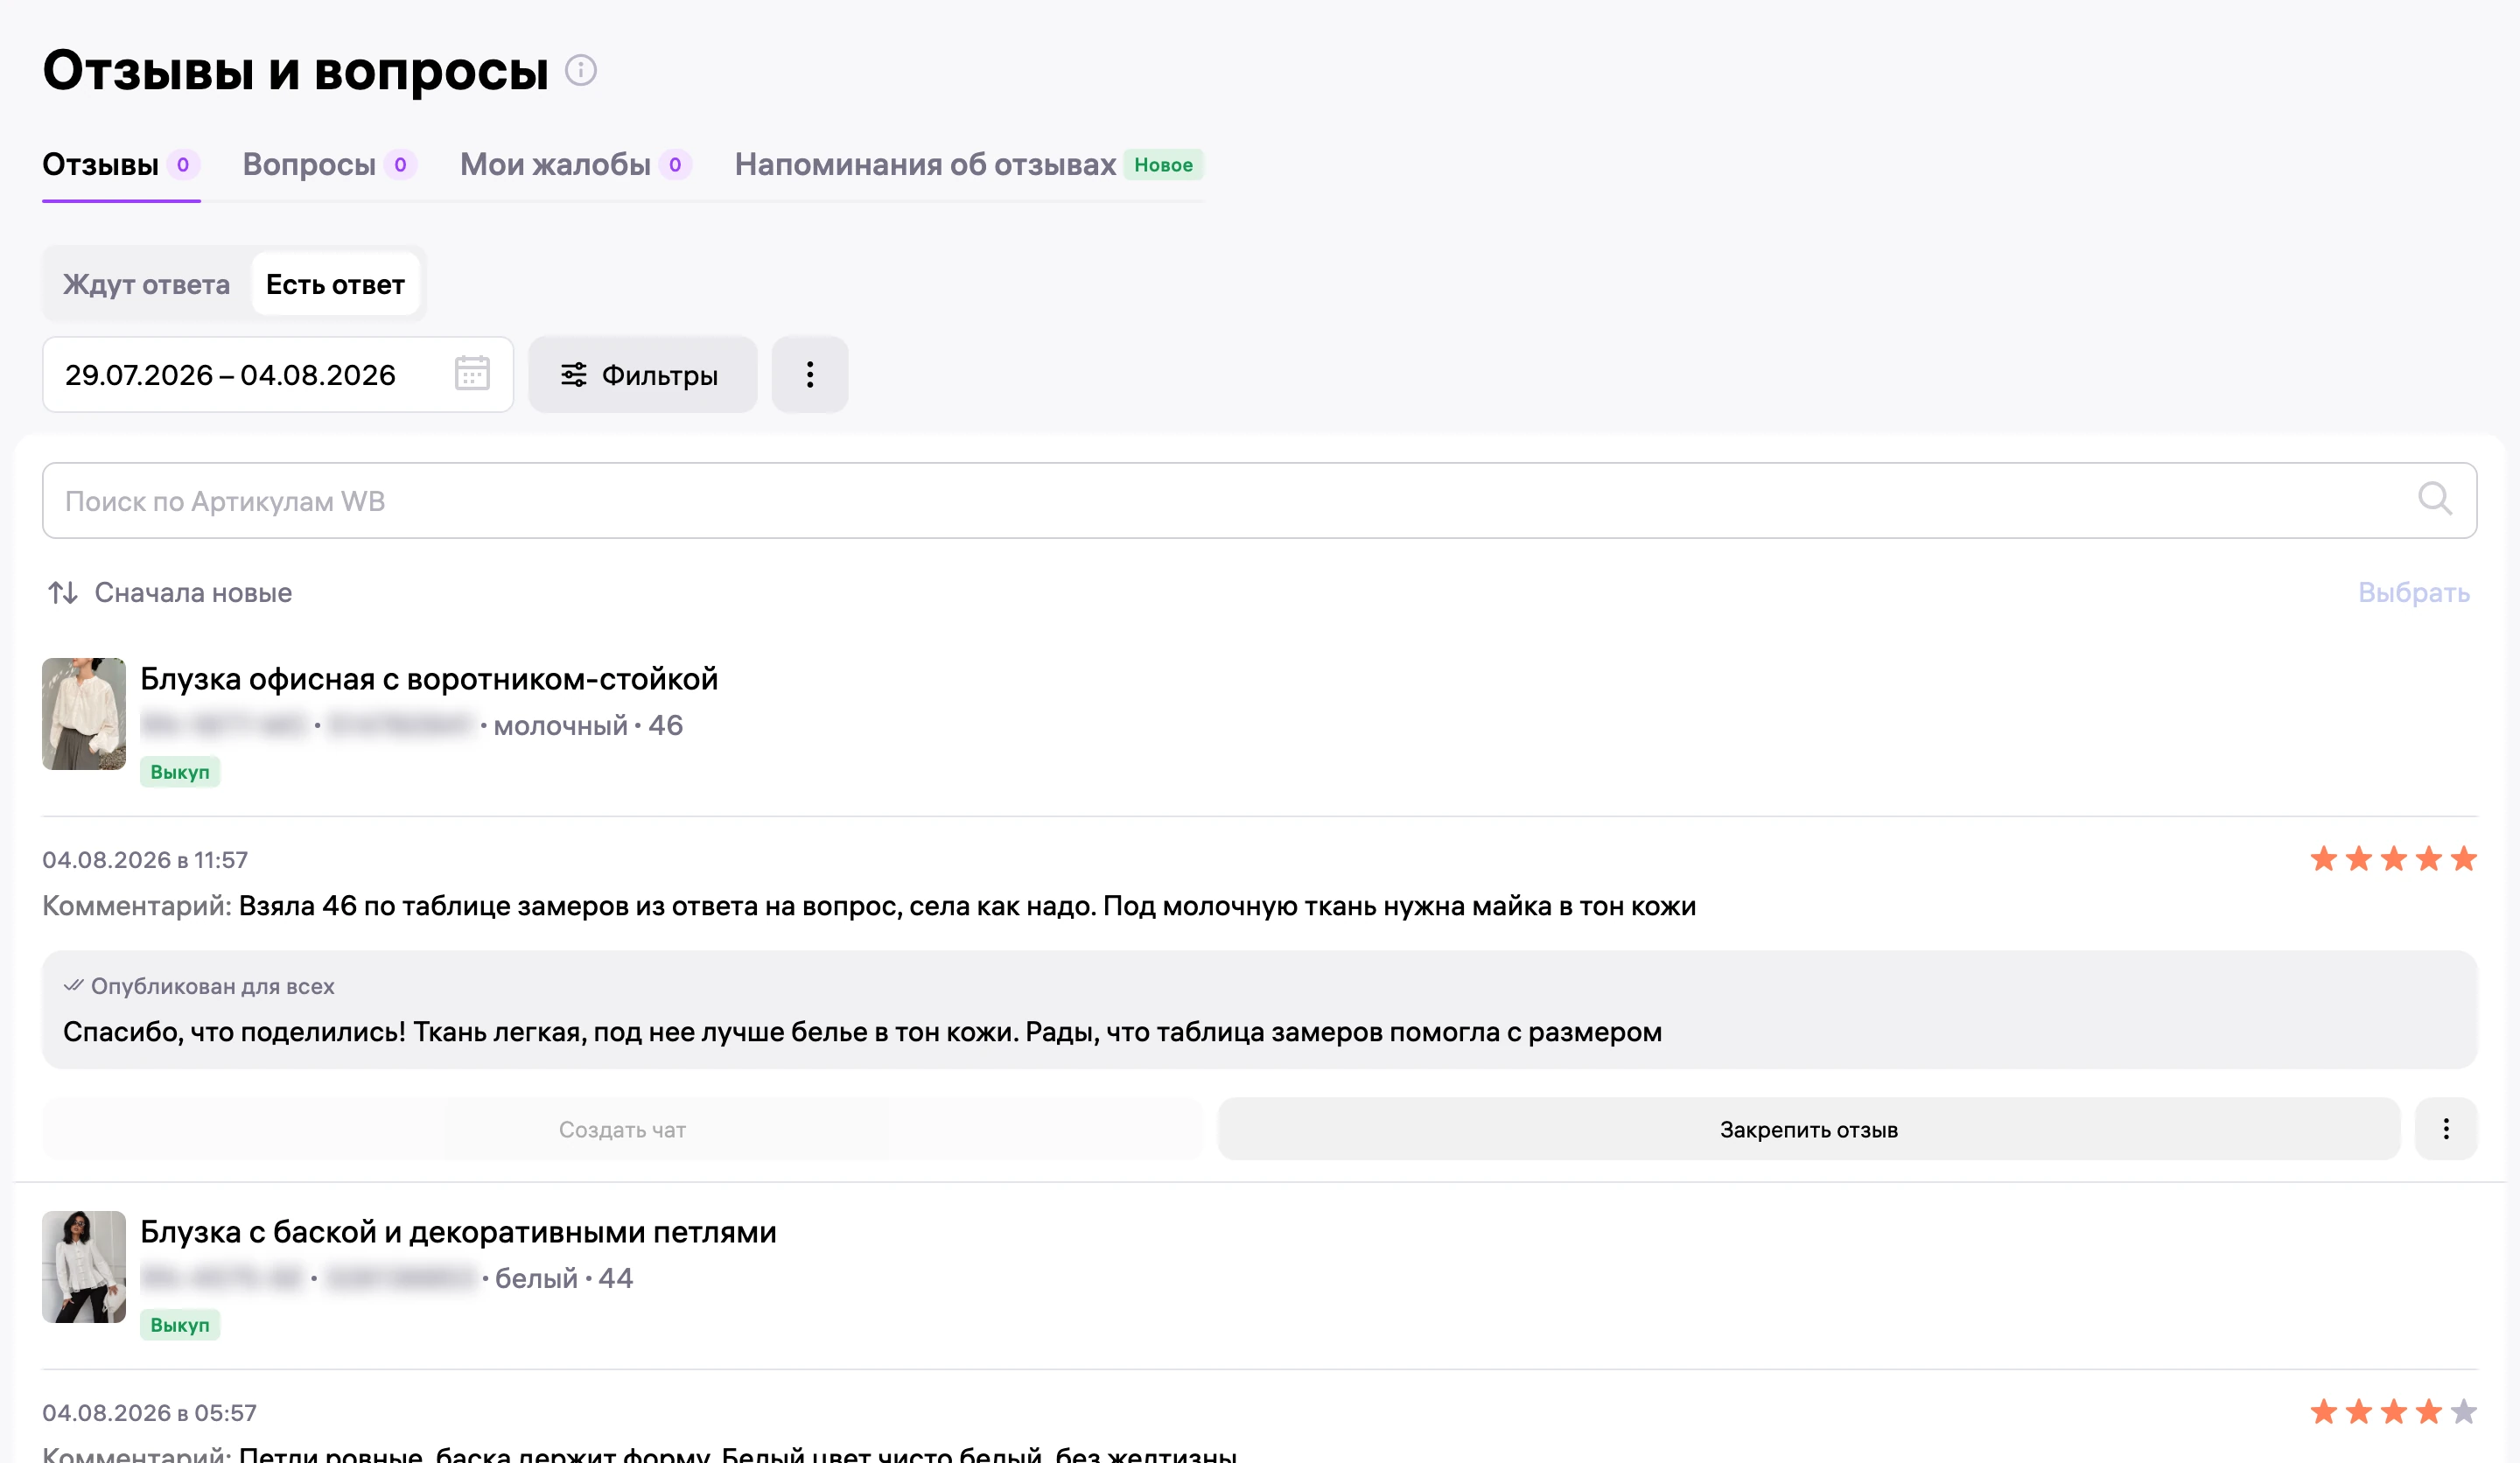Open the date range 29.07.2026 – 04.08.2026 field
Image resolution: width=2520 pixels, height=1463 pixels.
point(278,375)
